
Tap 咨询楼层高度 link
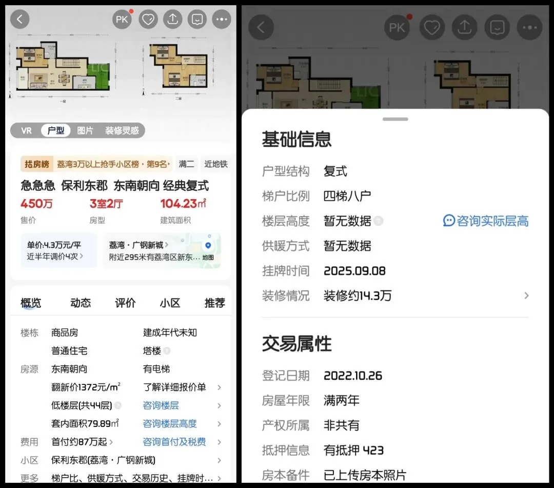pos(170,423)
